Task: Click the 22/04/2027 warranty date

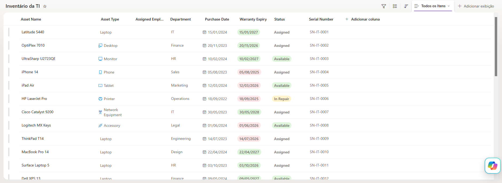Action: [x=249, y=152]
